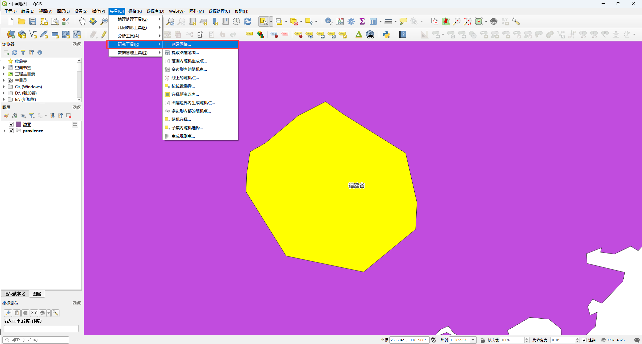Toggle the 渲染 render checkbox

click(584, 340)
